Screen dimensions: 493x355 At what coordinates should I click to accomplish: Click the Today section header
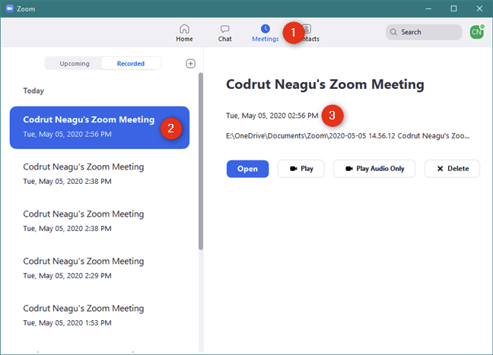pyautogui.click(x=33, y=90)
